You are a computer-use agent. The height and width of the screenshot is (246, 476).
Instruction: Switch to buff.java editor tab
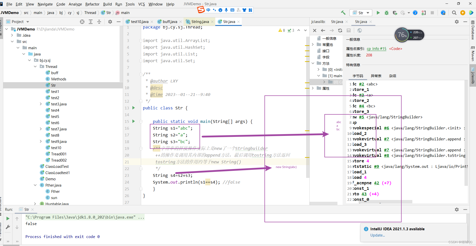point(170,22)
